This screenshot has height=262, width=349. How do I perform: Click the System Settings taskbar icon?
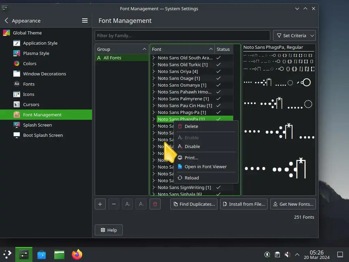pyautogui.click(x=24, y=254)
